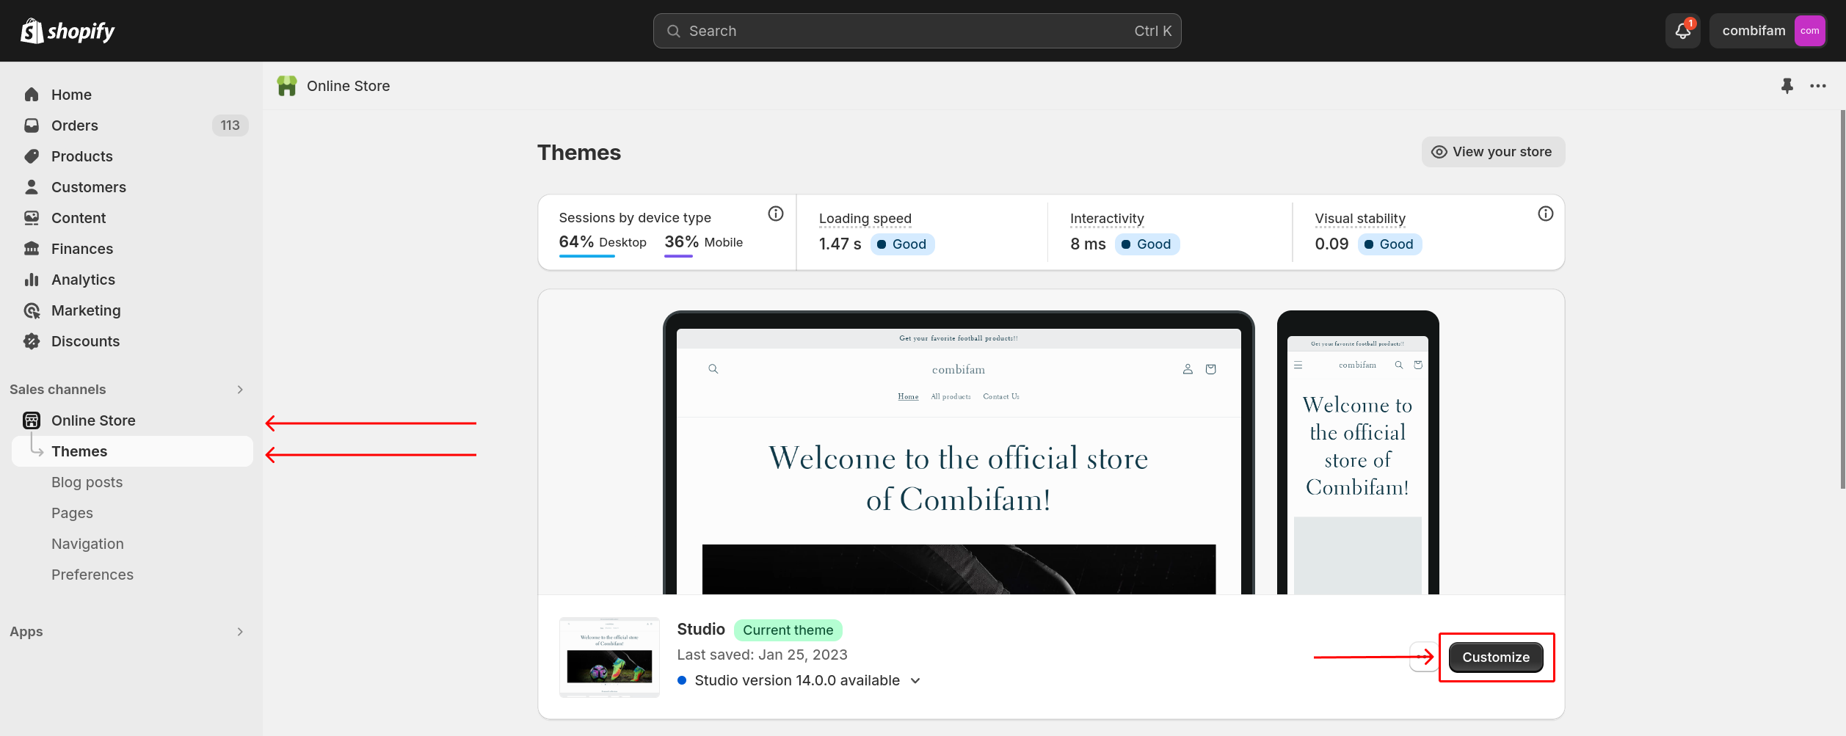Open the three-dot more actions menu
Screen dimensions: 1846x736
(1818, 86)
